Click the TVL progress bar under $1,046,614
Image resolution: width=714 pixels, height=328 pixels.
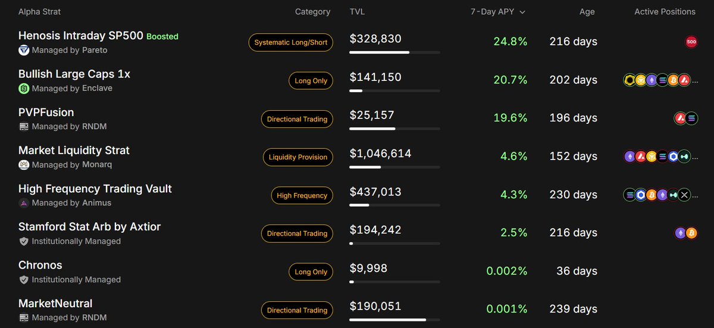point(394,167)
